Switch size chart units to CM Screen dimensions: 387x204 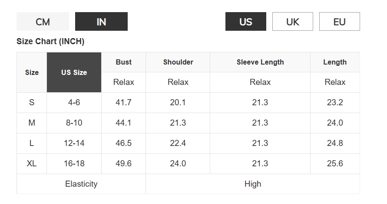tap(43, 22)
